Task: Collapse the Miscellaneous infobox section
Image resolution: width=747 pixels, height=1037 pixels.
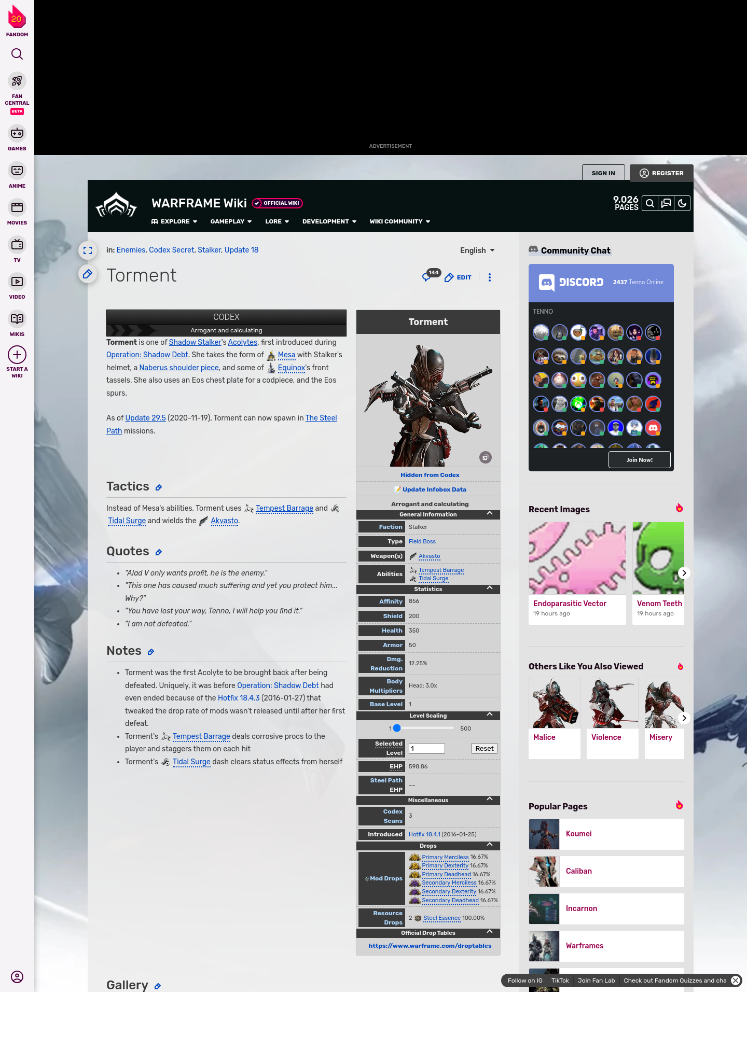Action: (490, 799)
